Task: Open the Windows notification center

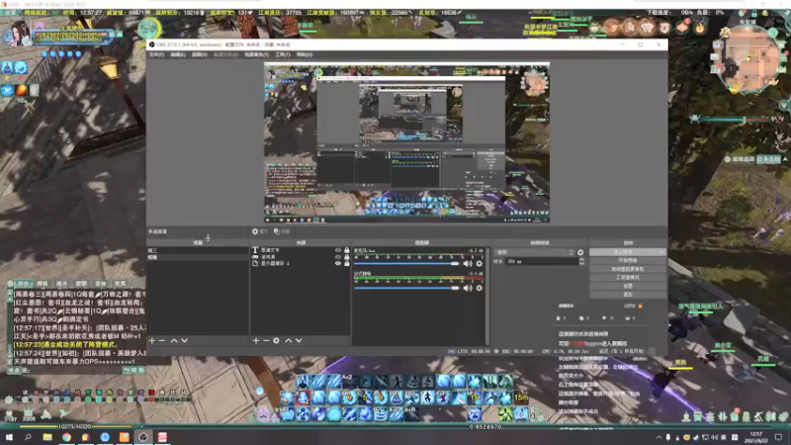Action: [779, 437]
